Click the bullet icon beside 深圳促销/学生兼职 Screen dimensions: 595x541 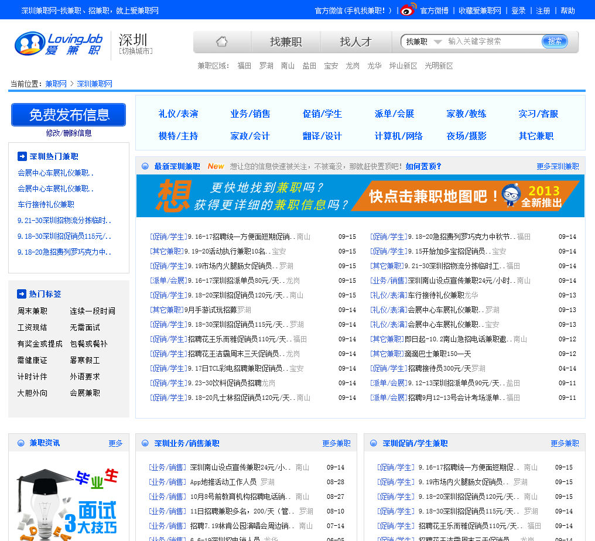click(373, 443)
